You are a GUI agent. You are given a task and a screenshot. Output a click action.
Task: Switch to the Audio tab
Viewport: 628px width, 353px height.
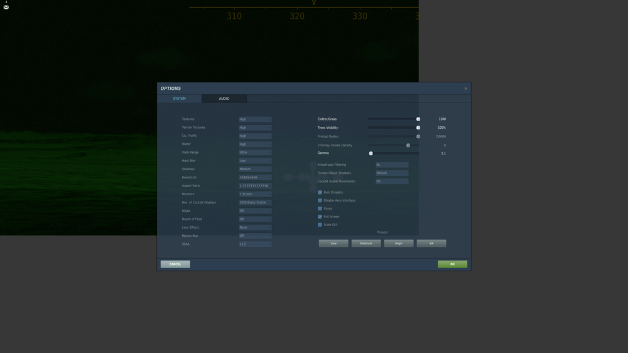point(224,99)
